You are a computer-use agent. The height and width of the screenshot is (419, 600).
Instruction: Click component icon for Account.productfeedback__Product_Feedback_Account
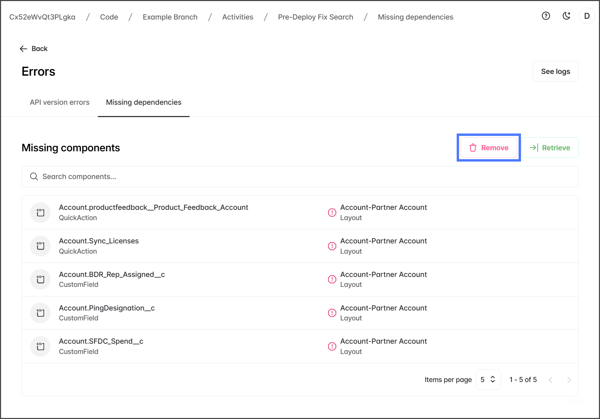point(40,213)
